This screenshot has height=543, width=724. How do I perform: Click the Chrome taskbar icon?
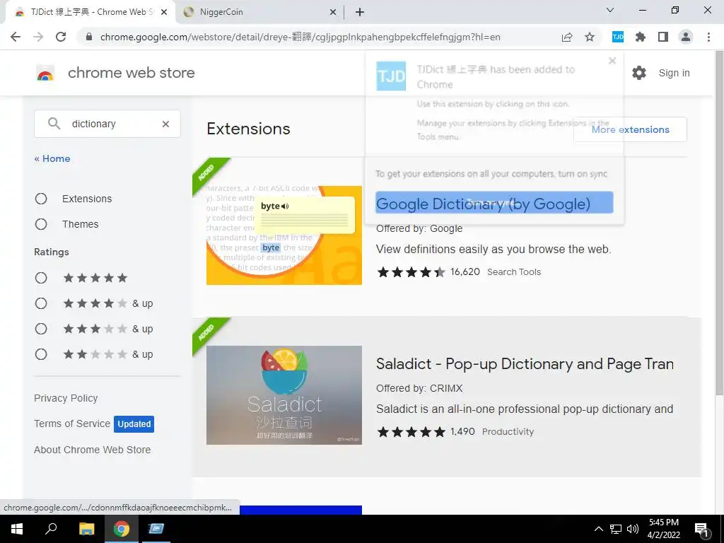click(x=122, y=529)
